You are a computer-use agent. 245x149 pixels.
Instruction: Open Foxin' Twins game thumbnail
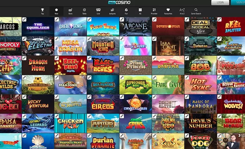[x=103, y=27]
